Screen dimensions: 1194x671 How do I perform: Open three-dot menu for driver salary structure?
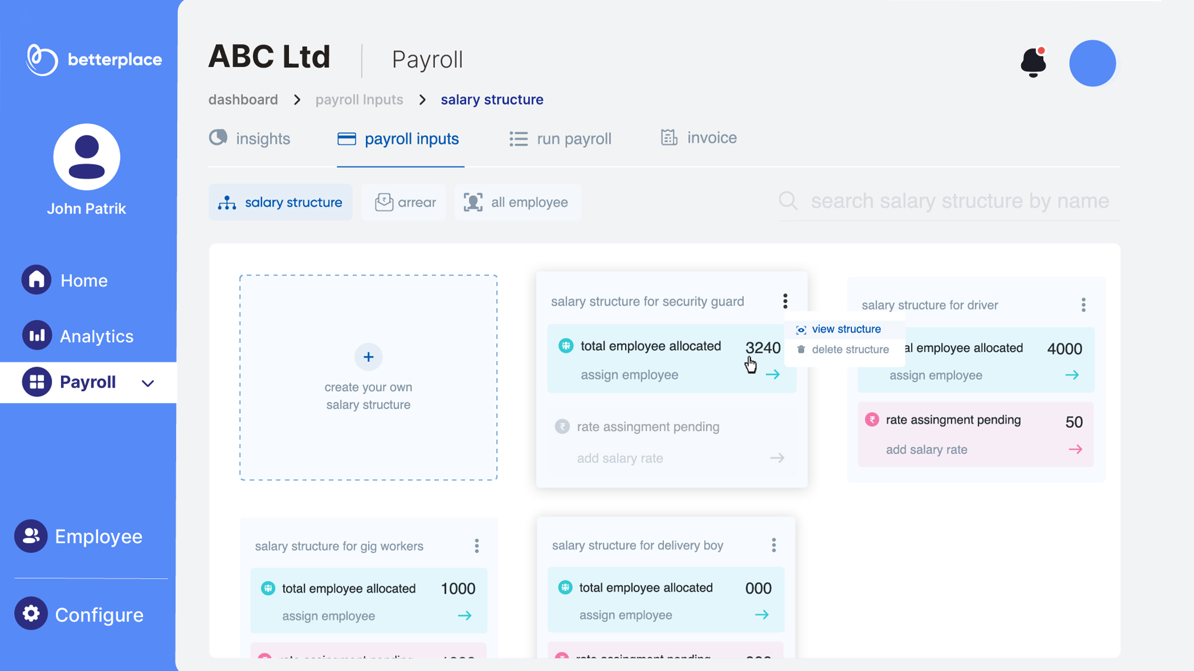(x=1083, y=305)
